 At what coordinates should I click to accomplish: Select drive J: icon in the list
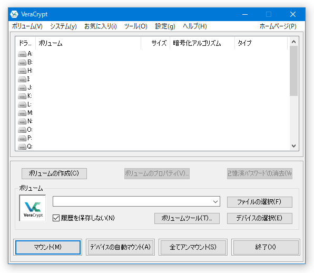coord(22,87)
